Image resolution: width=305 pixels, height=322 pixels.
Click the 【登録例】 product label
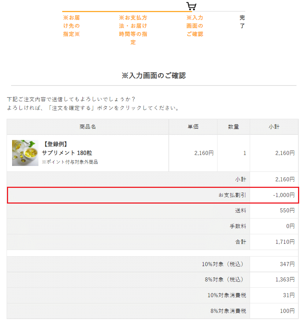click(x=55, y=144)
